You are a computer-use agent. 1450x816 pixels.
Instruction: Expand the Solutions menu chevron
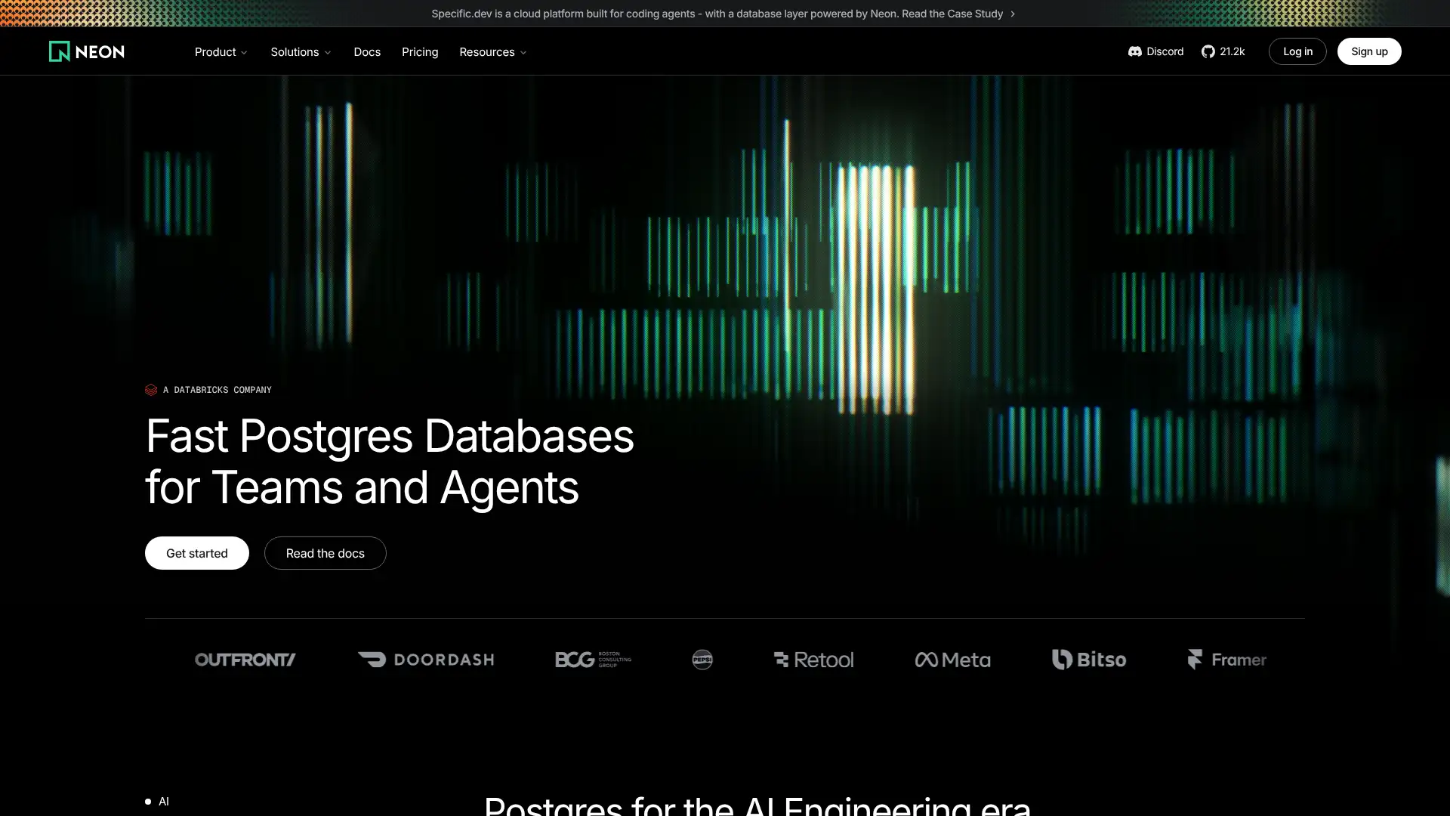coord(328,53)
